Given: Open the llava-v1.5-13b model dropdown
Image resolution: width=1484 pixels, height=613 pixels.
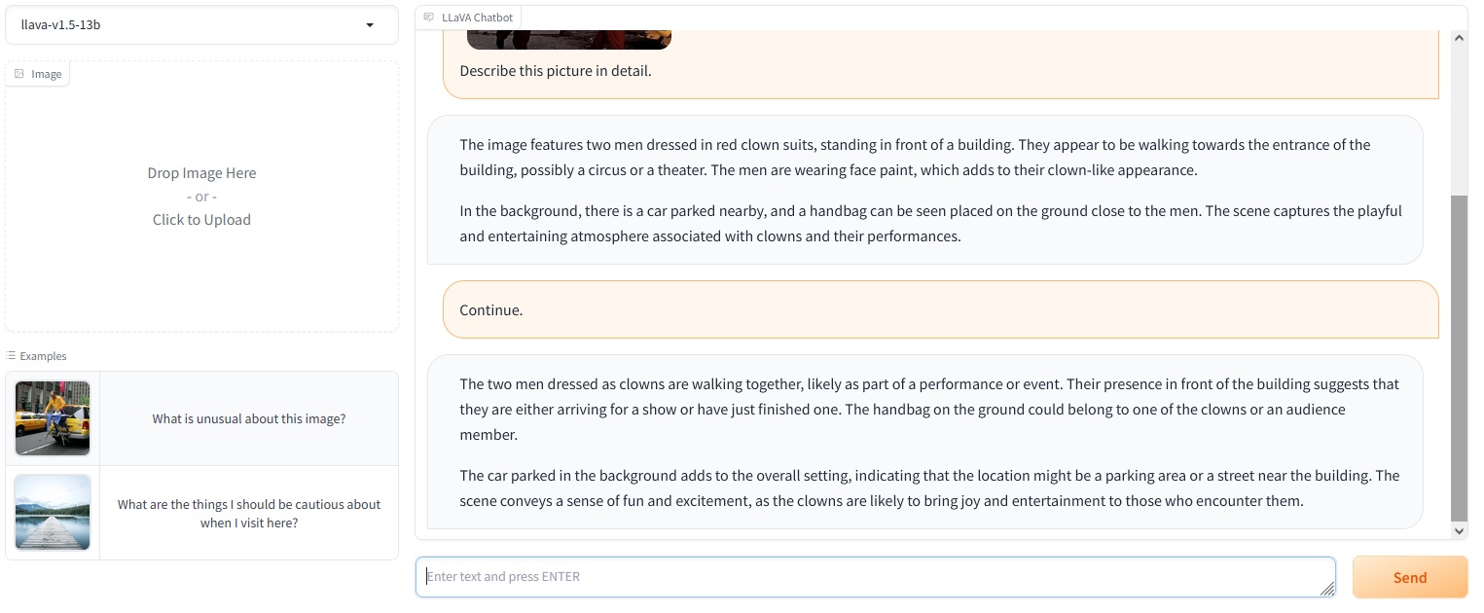Looking at the screenshot, I should tap(201, 25).
